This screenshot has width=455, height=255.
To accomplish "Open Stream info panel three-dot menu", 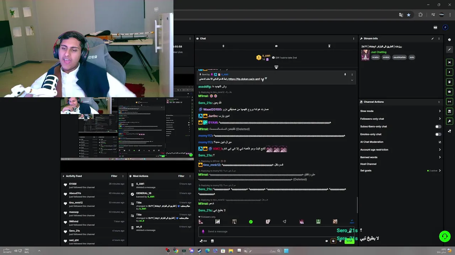I will coord(439,39).
